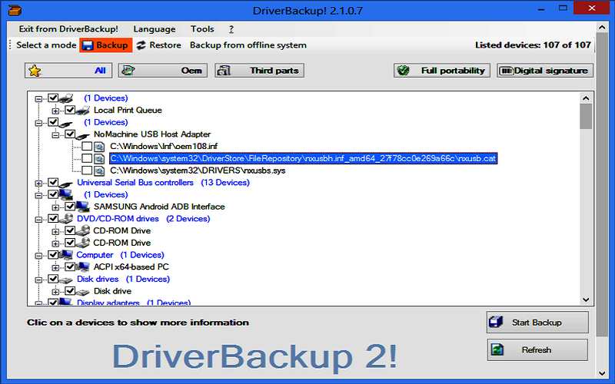The image size is (615, 384).
Task: Check the oem108.inf file checkbox
Action: tap(87, 146)
